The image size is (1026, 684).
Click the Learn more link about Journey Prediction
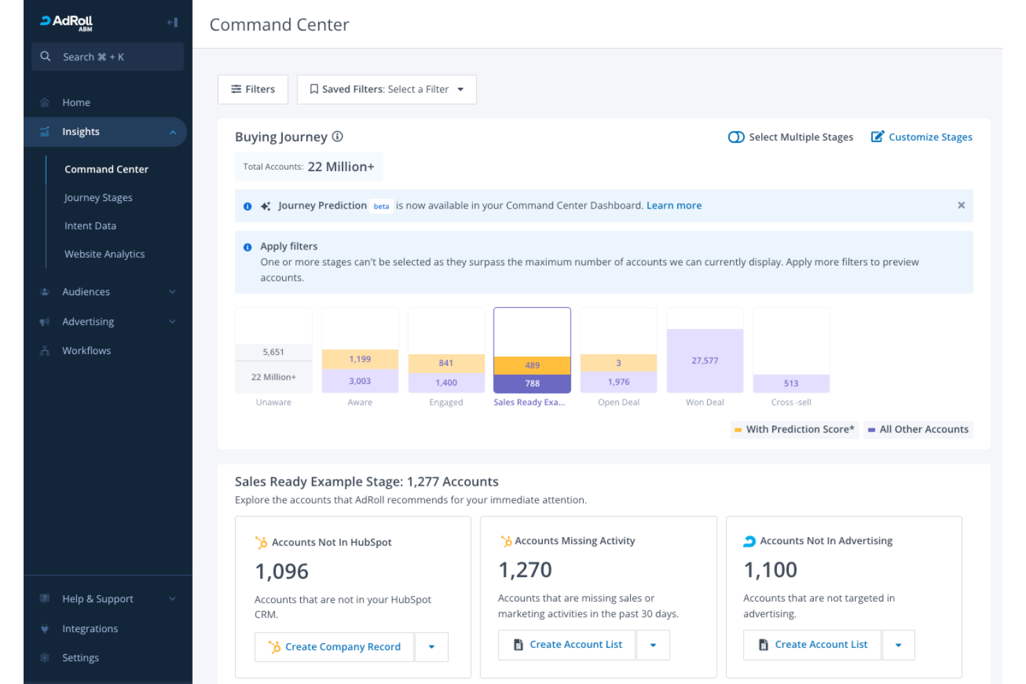pos(673,205)
